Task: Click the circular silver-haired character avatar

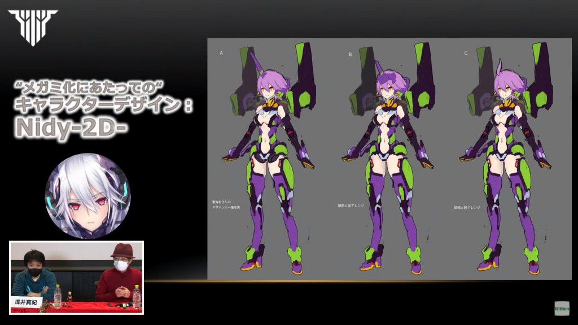Action: (88, 196)
